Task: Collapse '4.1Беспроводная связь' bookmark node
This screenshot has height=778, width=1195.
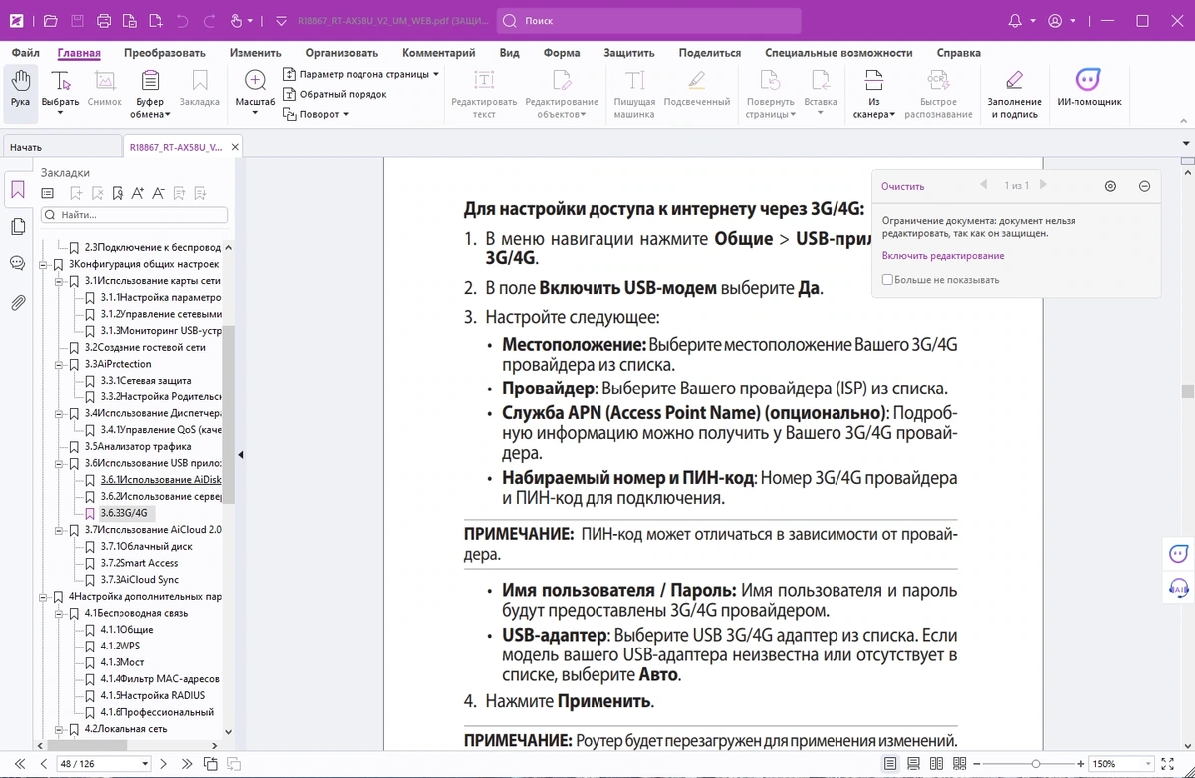Action: tap(59, 613)
